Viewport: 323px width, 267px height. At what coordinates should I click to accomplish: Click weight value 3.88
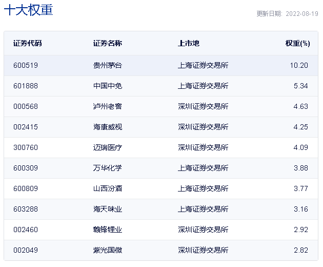point(301,168)
